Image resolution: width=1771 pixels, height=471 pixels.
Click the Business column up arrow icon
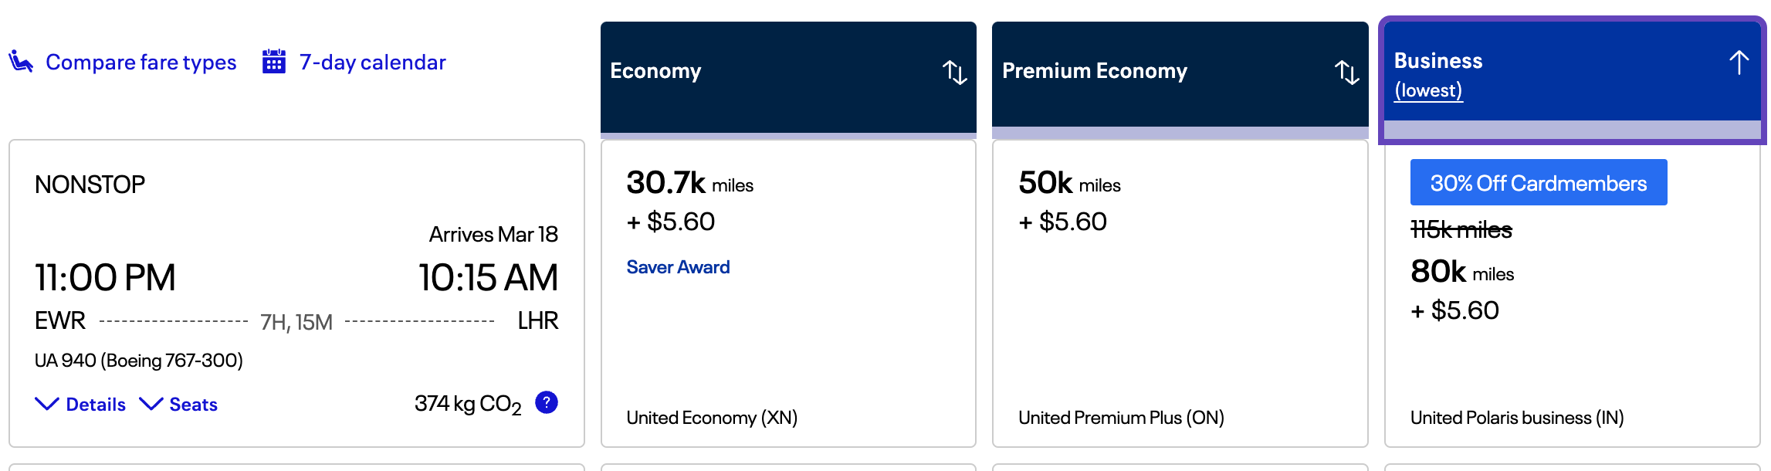pos(1739,63)
